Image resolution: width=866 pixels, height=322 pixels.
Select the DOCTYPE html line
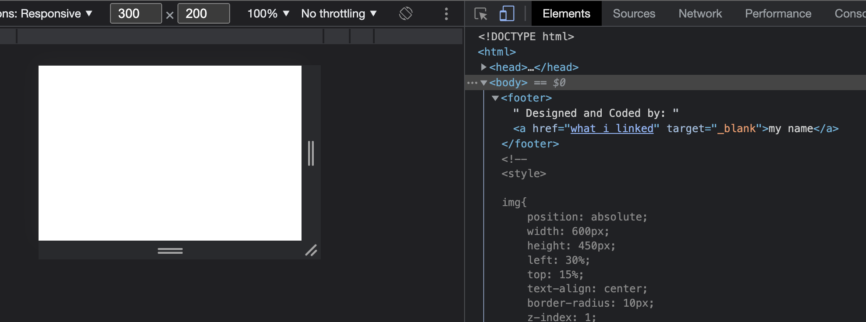[526, 36]
